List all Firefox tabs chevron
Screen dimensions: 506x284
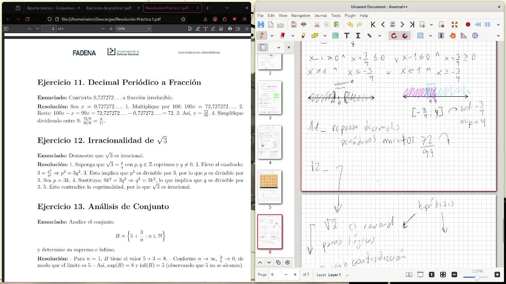tap(227, 8)
